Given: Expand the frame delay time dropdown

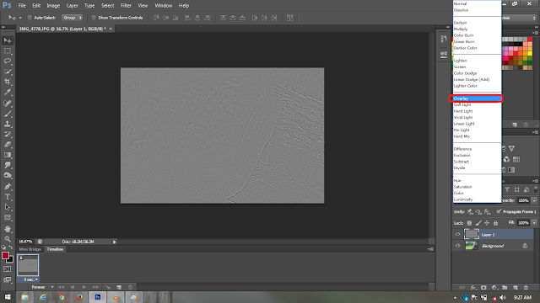Looking at the screenshot, I should [31, 279].
